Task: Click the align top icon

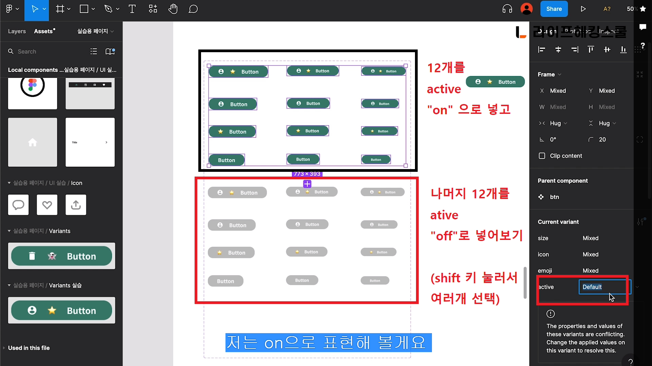Action: (x=591, y=50)
